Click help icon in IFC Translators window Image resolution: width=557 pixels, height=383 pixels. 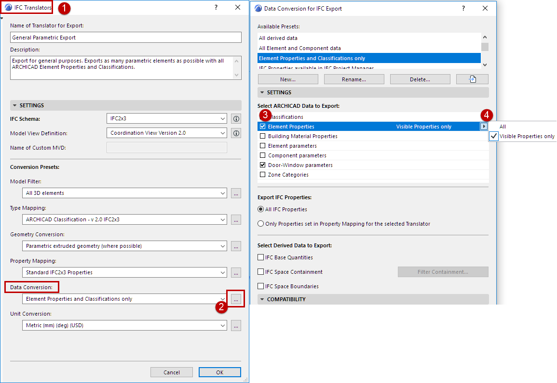tap(216, 7)
